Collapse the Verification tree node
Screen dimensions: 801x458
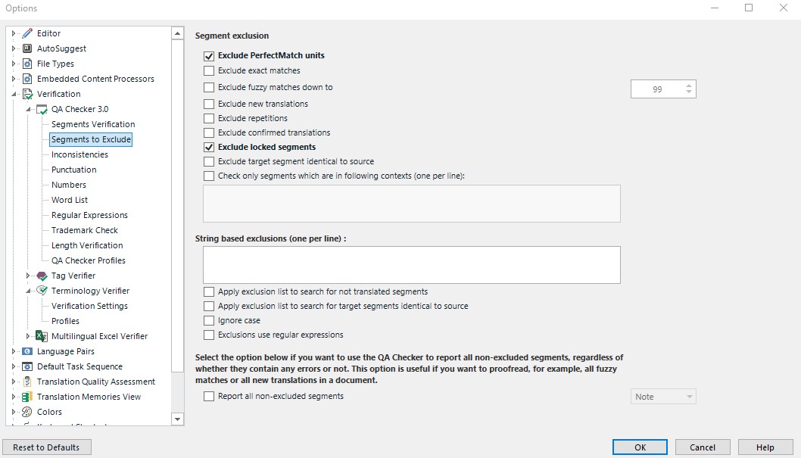[14, 94]
